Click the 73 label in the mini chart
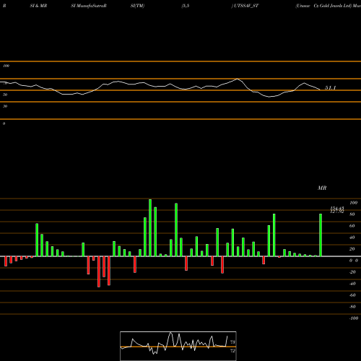The image size is (361, 361). point(232,342)
